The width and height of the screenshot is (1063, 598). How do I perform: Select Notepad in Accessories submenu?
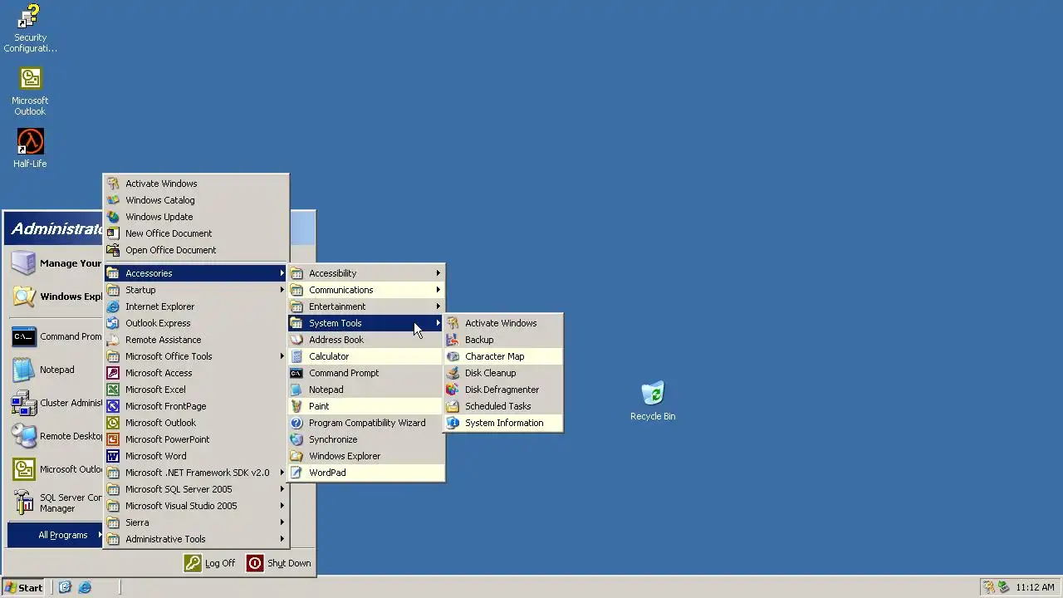coord(366,390)
